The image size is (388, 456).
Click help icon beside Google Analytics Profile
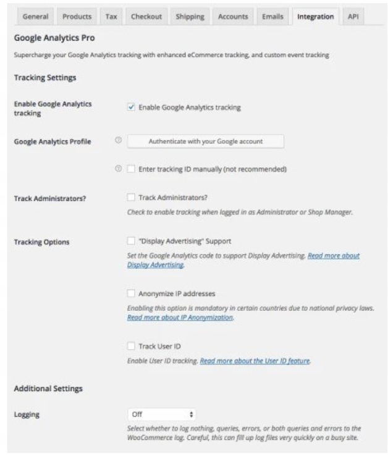(118, 141)
